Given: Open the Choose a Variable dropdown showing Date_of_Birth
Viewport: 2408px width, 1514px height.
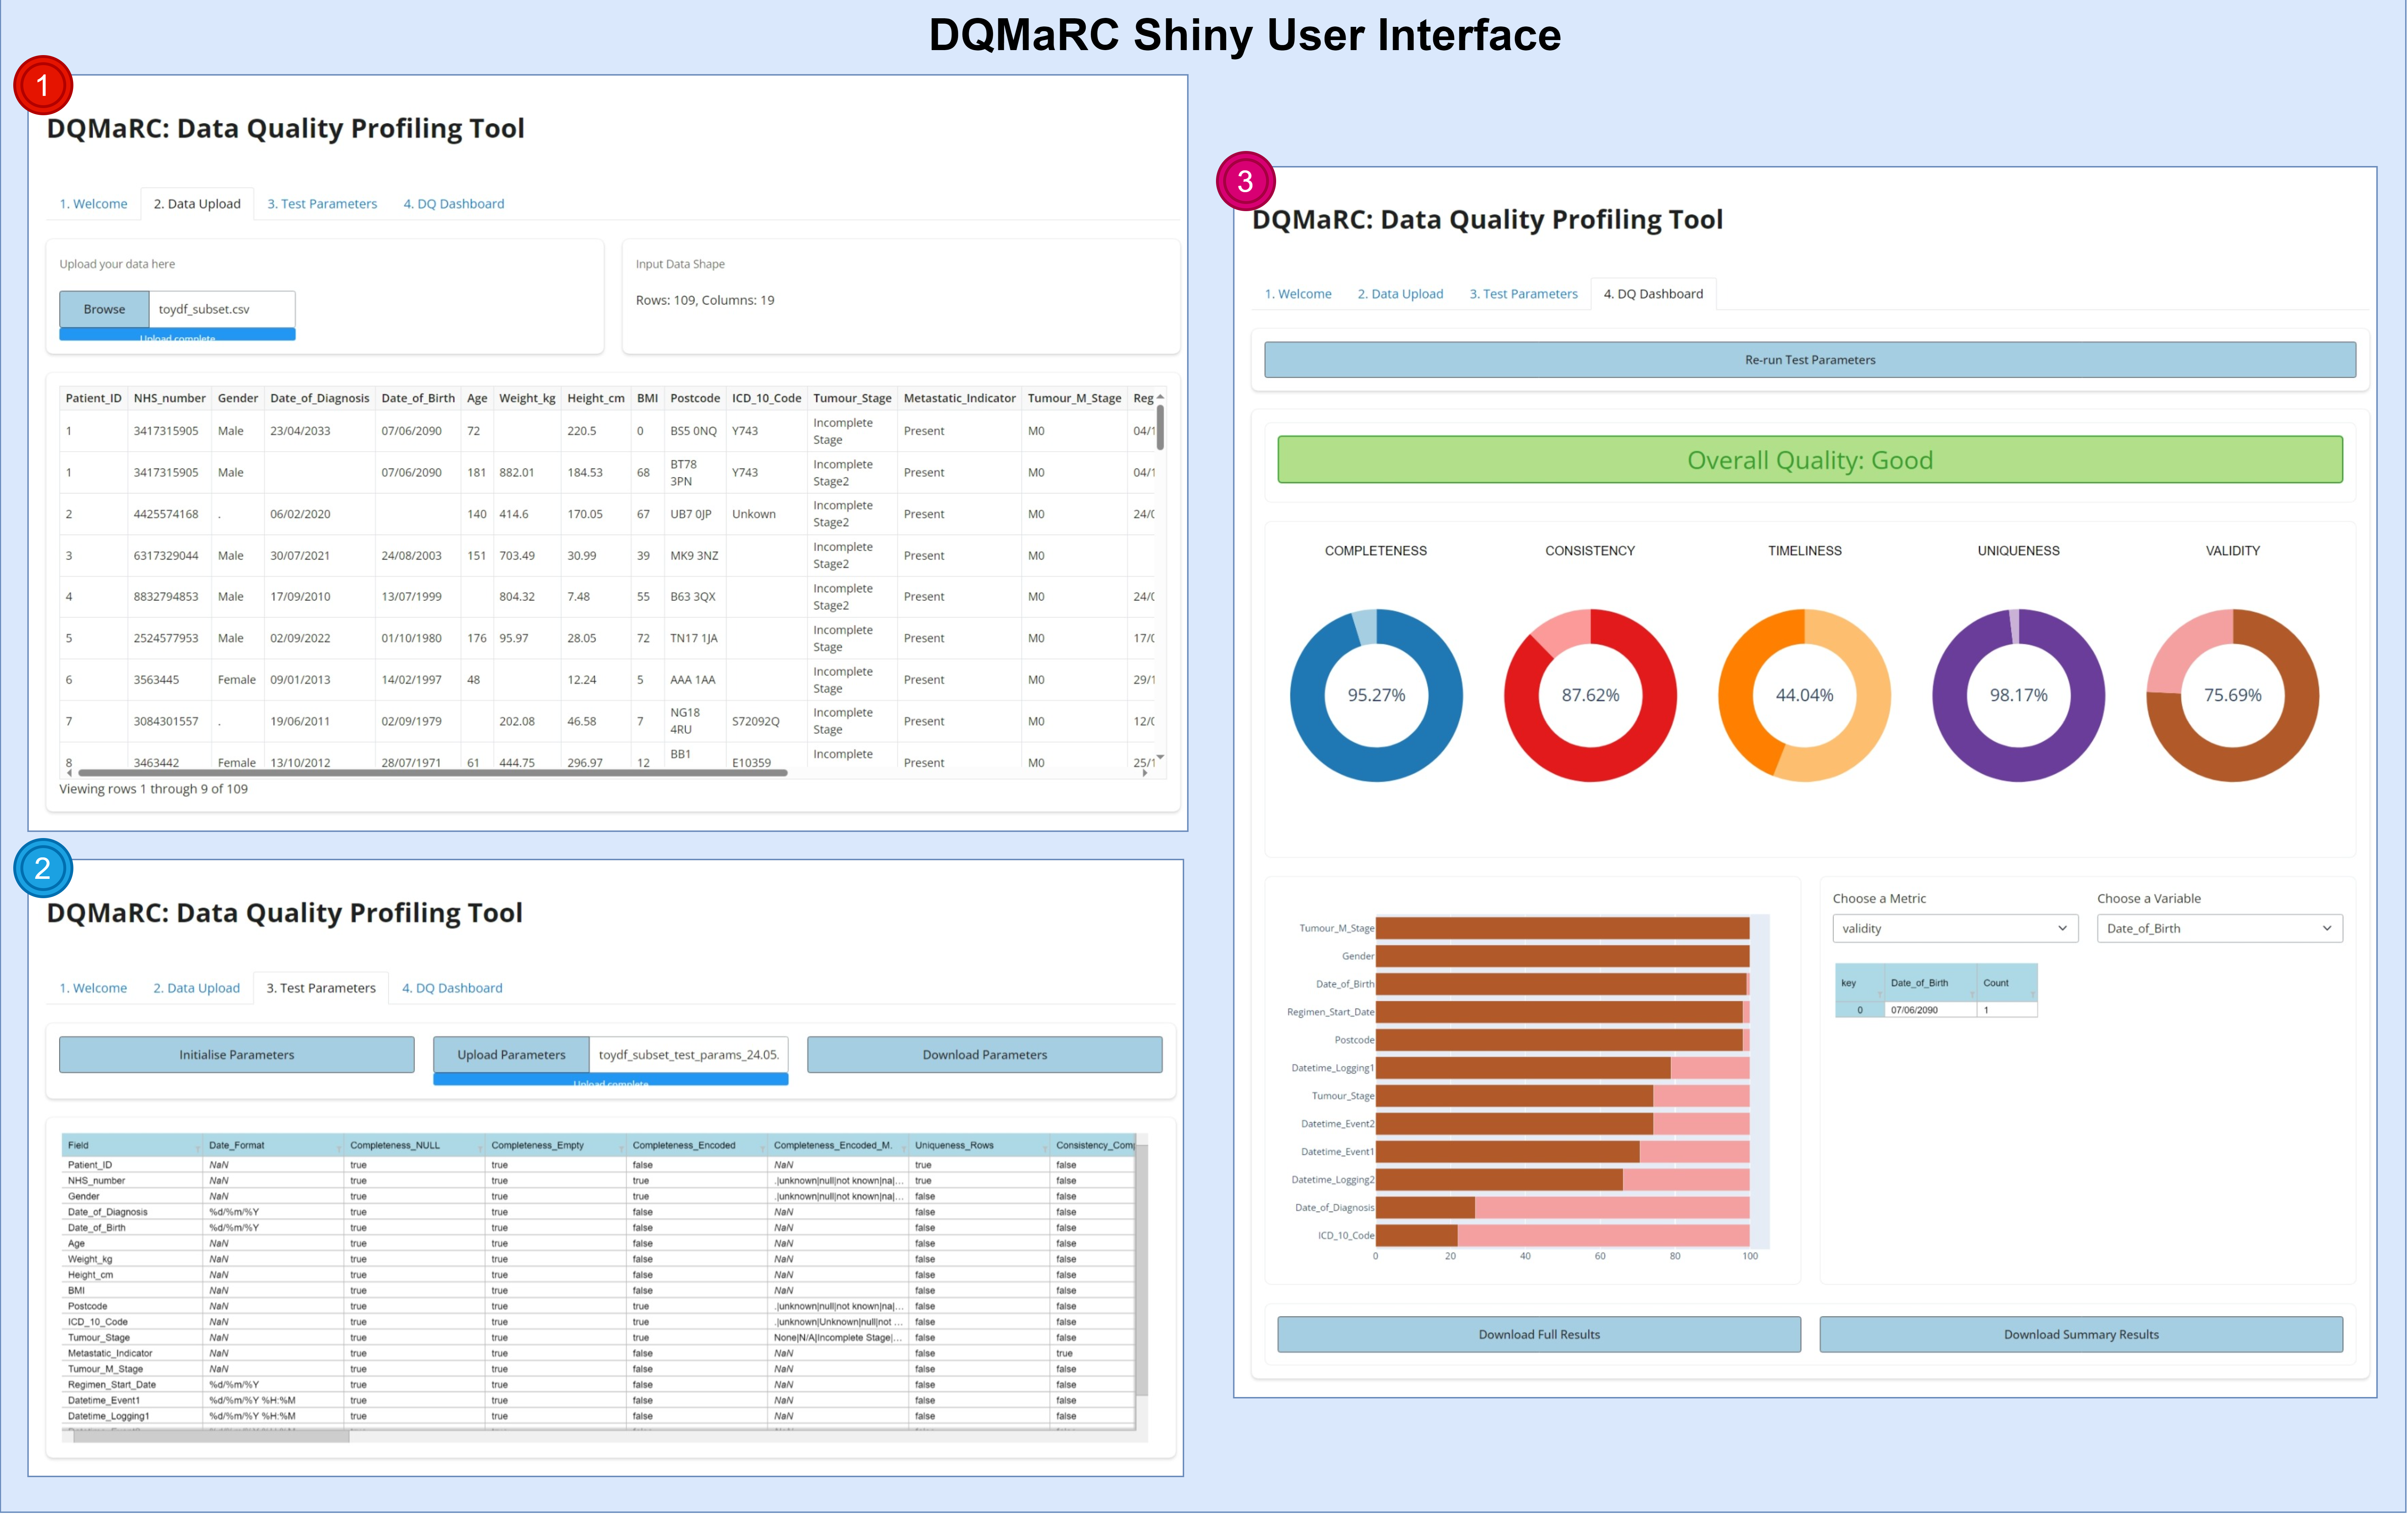Looking at the screenshot, I should coord(2220,928).
